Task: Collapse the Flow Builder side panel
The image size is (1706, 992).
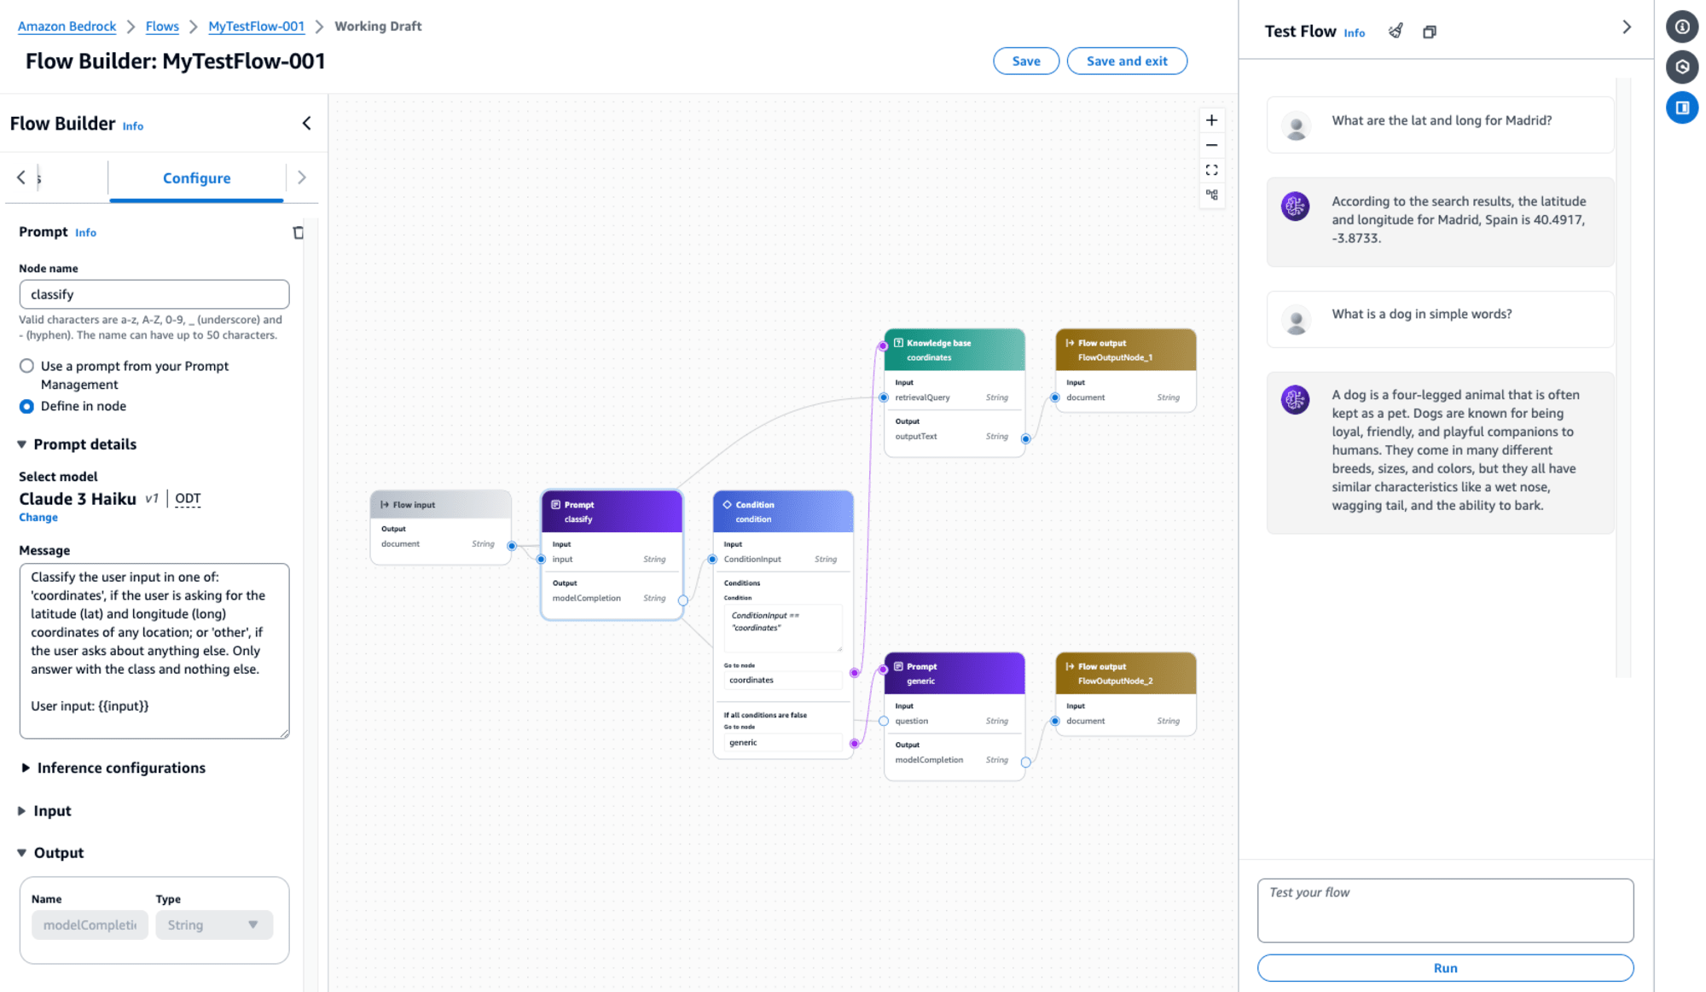Action: pyautogui.click(x=306, y=124)
